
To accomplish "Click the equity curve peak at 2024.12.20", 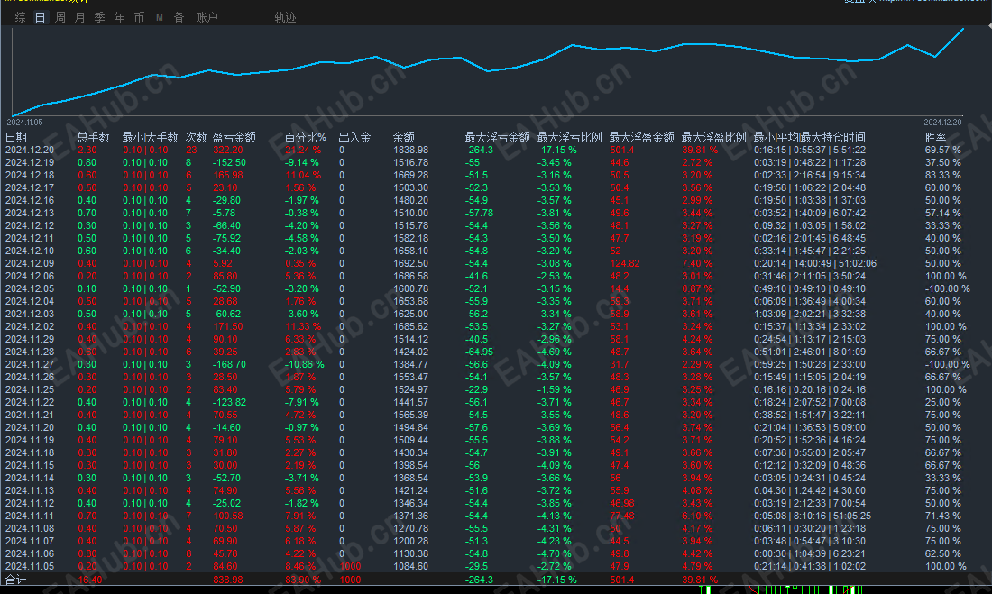I will click(x=963, y=29).
